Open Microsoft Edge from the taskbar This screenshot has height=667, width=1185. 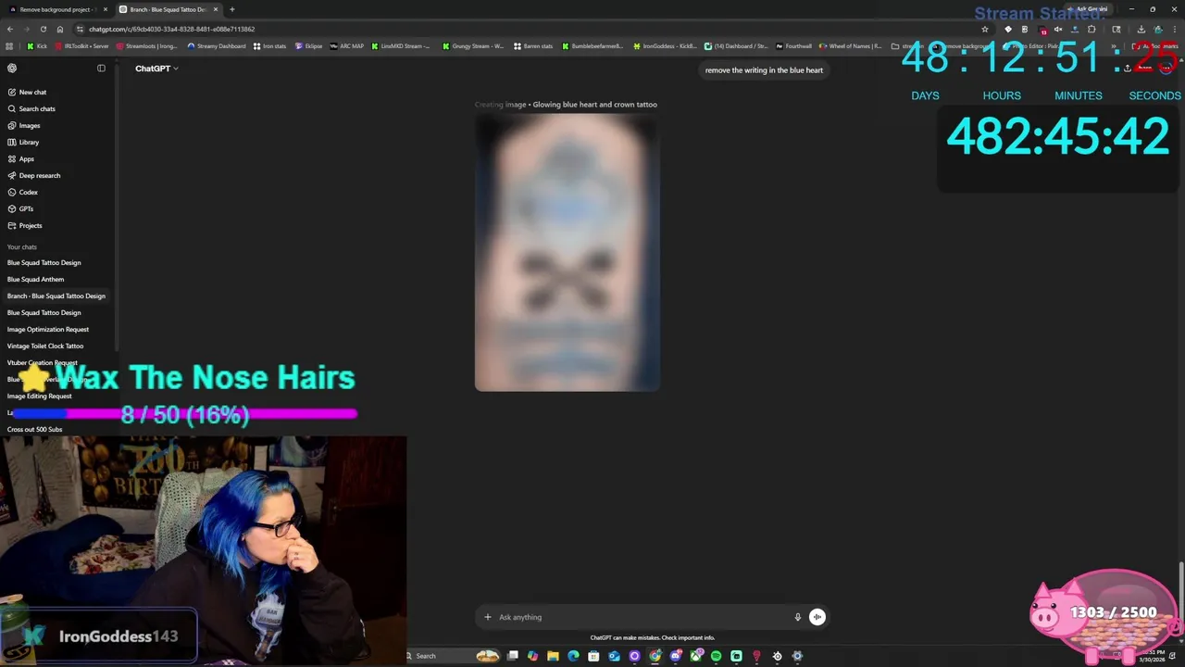pos(573,656)
